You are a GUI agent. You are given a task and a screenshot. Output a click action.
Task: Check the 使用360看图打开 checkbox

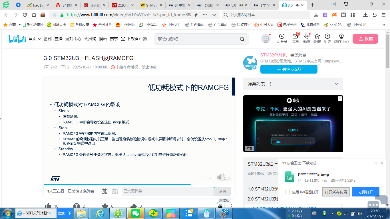tap(288, 192)
